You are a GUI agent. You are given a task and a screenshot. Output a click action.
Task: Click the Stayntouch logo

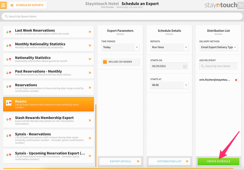tap(221, 5)
